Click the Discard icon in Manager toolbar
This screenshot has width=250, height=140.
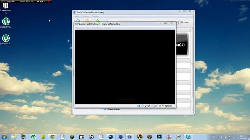[x=107, y=21]
